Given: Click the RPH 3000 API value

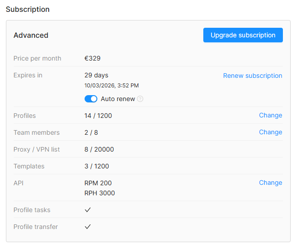Looking at the screenshot, I should tap(100, 193).
